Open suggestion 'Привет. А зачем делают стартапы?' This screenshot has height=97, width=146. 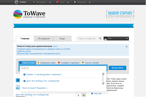pos(44,75)
